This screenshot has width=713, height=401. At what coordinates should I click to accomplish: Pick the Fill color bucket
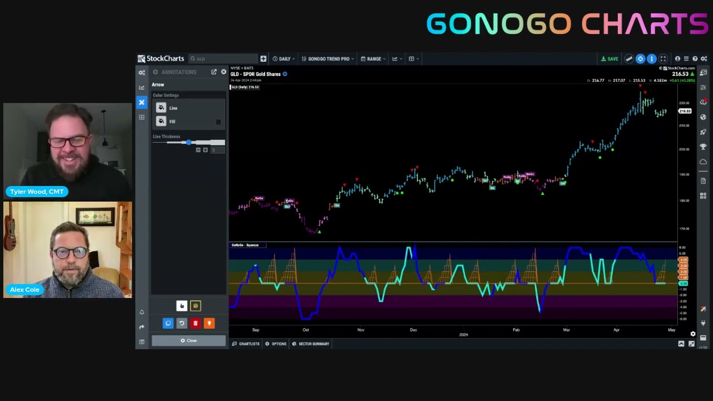coord(161,121)
